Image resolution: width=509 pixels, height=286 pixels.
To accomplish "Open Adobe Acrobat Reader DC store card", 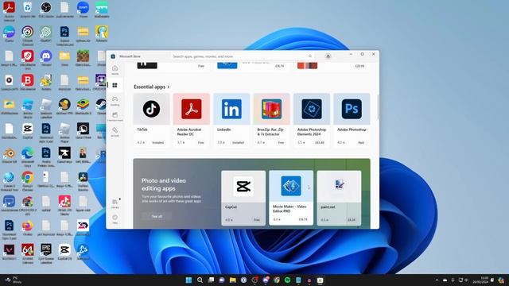I will pos(192,120).
